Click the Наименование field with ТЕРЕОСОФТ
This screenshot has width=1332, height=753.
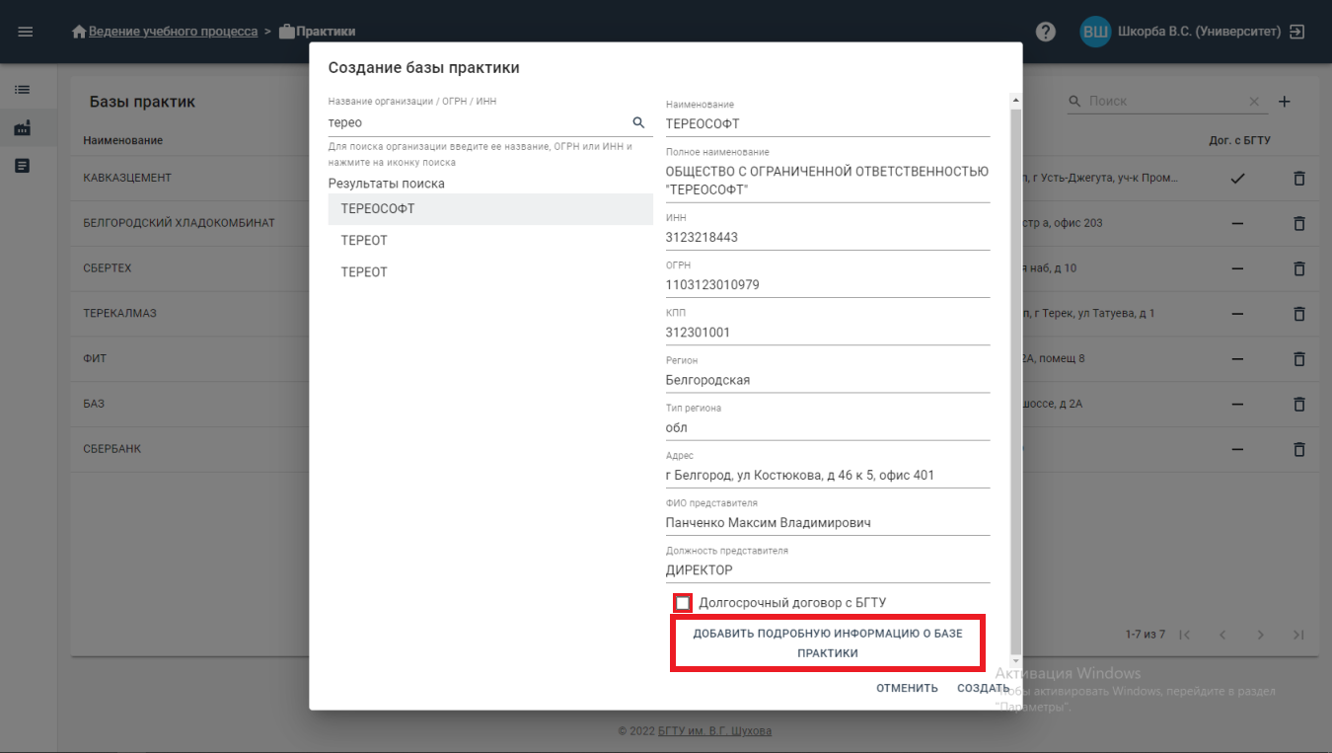(828, 124)
